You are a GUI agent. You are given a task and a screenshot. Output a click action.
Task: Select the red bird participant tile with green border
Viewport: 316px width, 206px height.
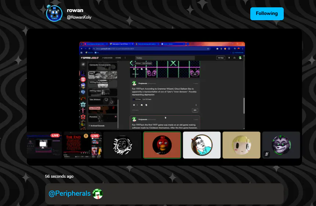(x=162, y=145)
